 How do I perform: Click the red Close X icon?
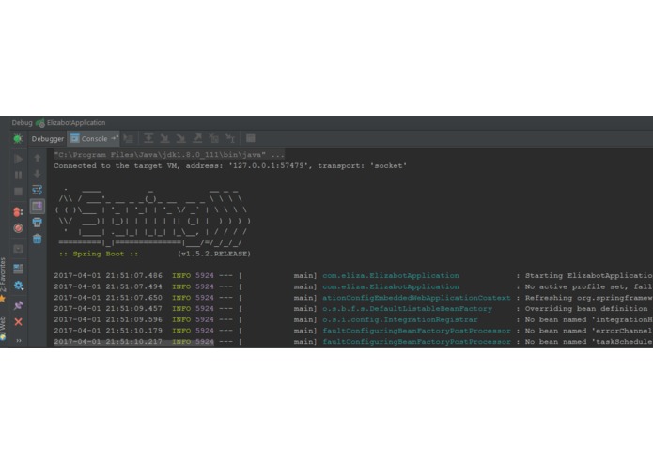pos(19,321)
